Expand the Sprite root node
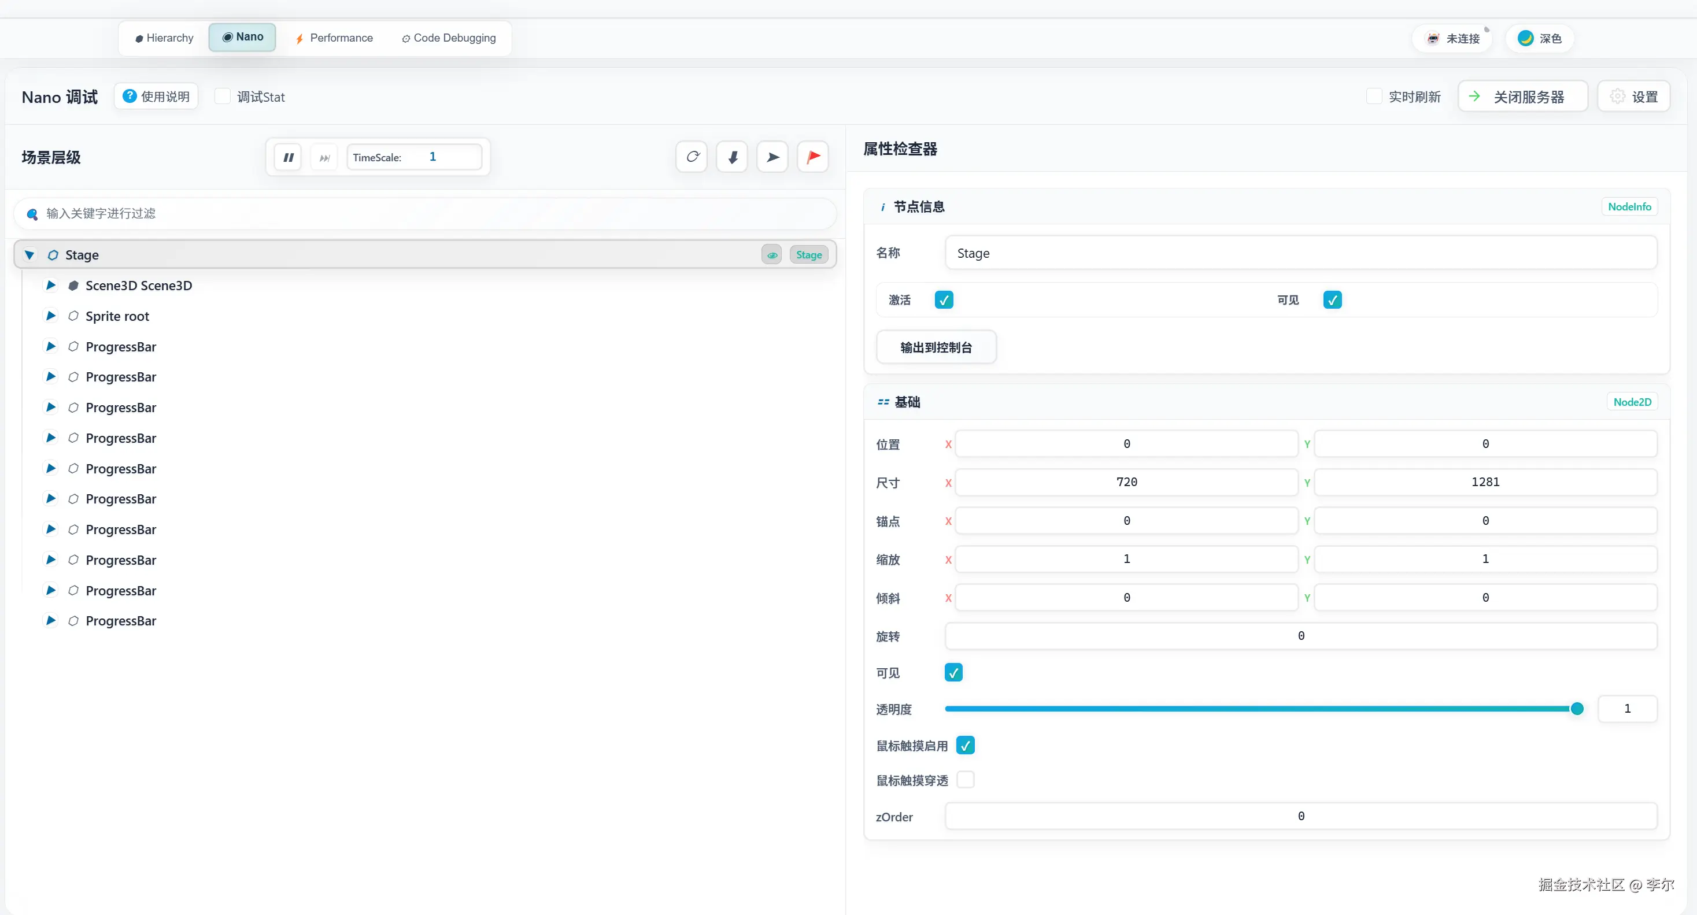The image size is (1697, 915). [51, 316]
